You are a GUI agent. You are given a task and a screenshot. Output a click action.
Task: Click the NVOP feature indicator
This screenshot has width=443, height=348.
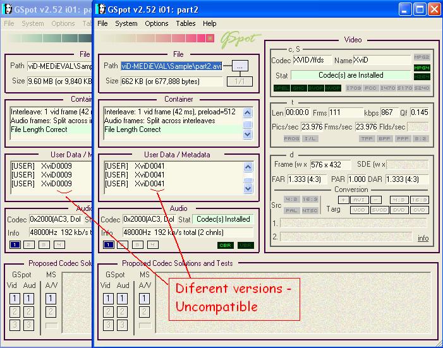(x=332, y=88)
